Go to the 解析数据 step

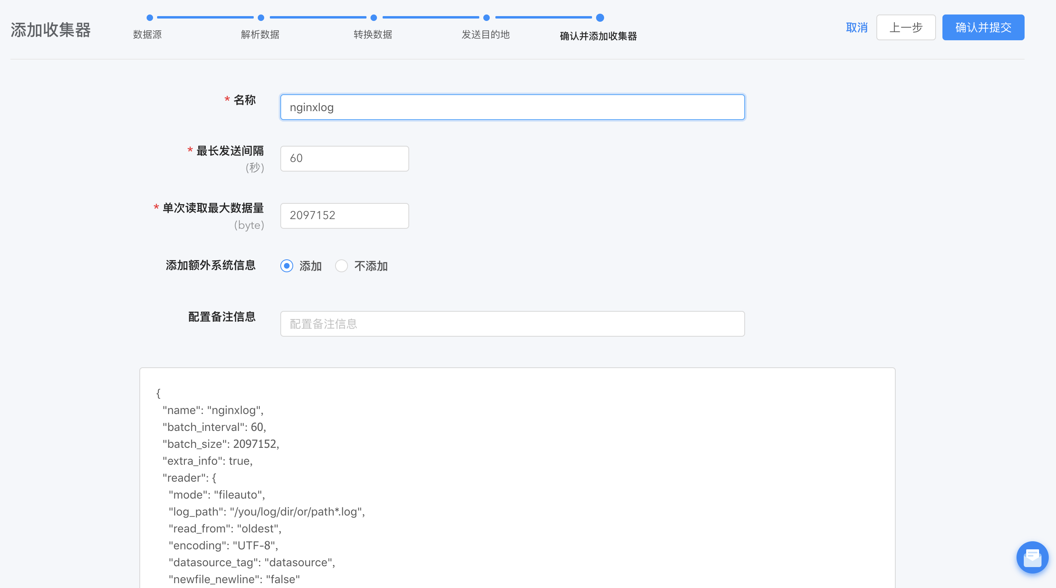point(260,35)
